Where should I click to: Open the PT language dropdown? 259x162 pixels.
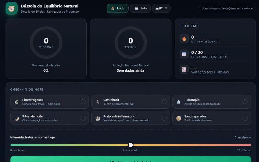click(x=161, y=8)
